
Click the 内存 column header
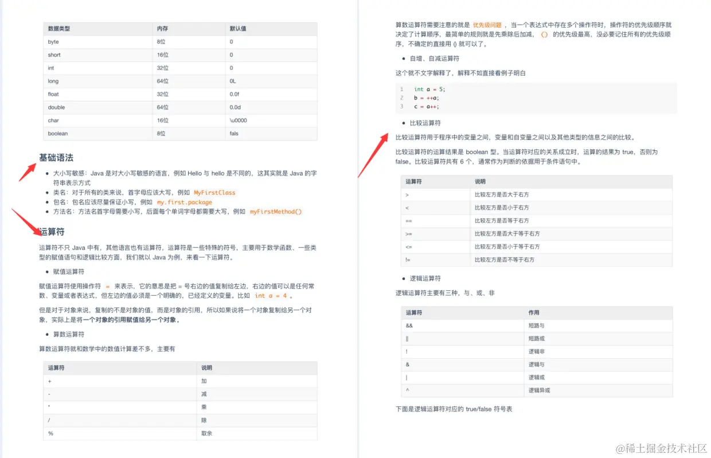click(x=189, y=29)
